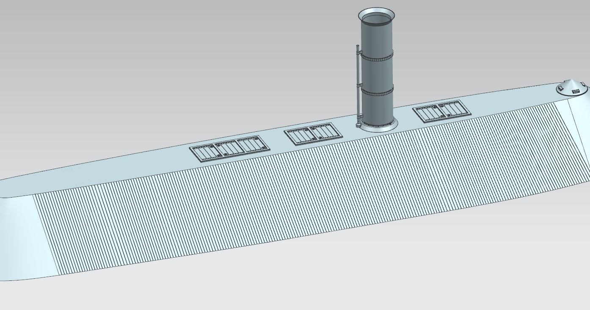
Task: Select the tall cylindrical smokestack body
Action: pyautogui.click(x=376, y=72)
